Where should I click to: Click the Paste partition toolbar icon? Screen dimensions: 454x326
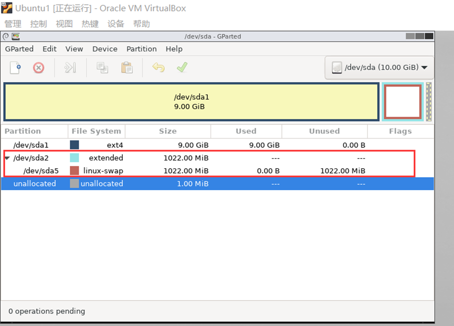[x=127, y=68]
